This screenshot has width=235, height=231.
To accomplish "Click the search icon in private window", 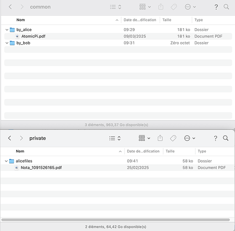I will [x=226, y=138].
